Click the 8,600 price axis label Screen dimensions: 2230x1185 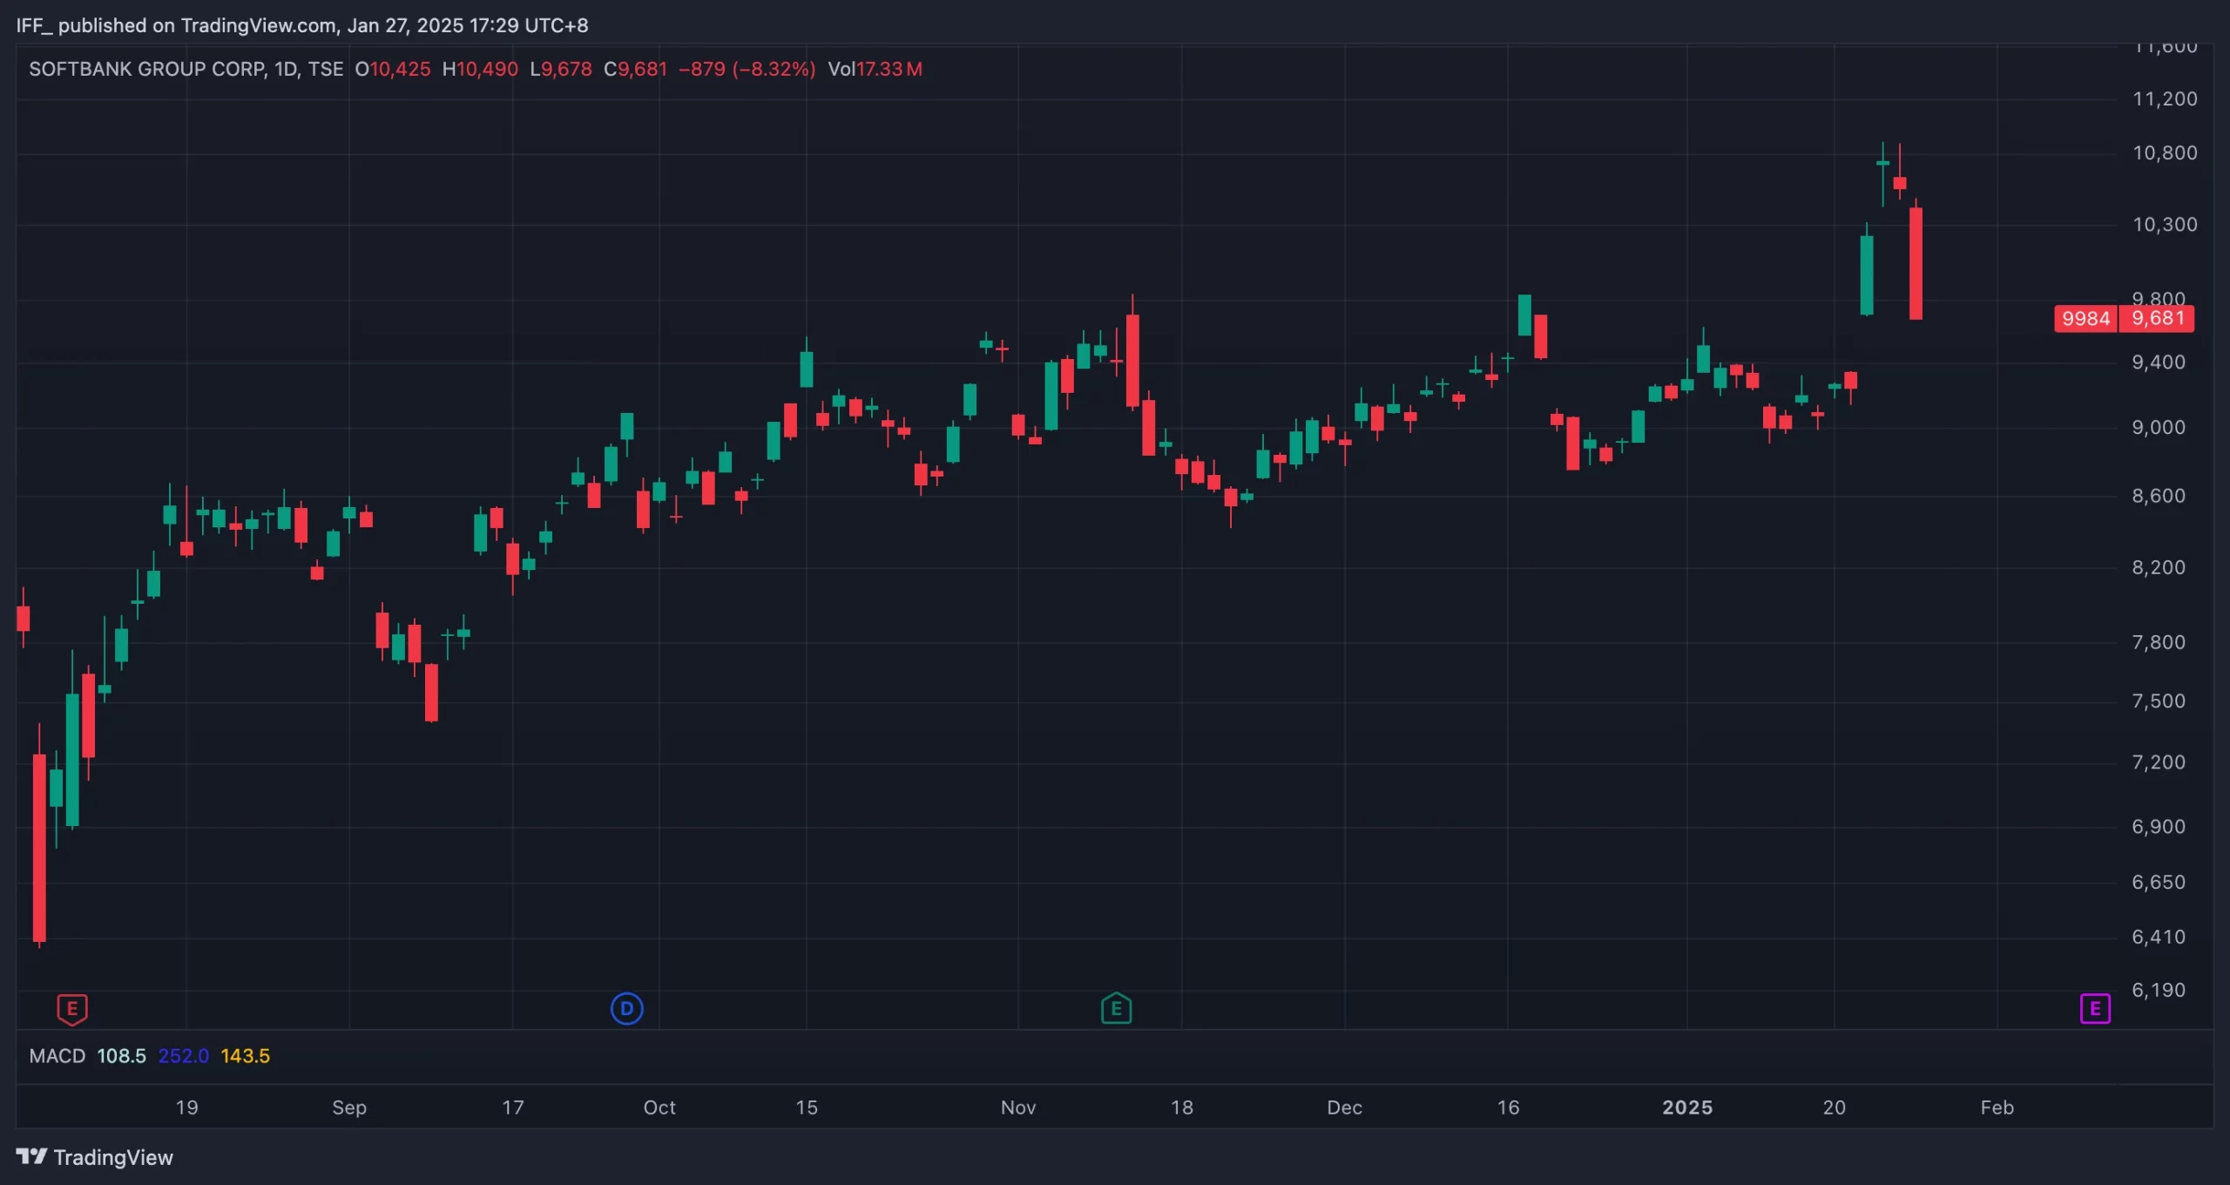coord(2159,496)
